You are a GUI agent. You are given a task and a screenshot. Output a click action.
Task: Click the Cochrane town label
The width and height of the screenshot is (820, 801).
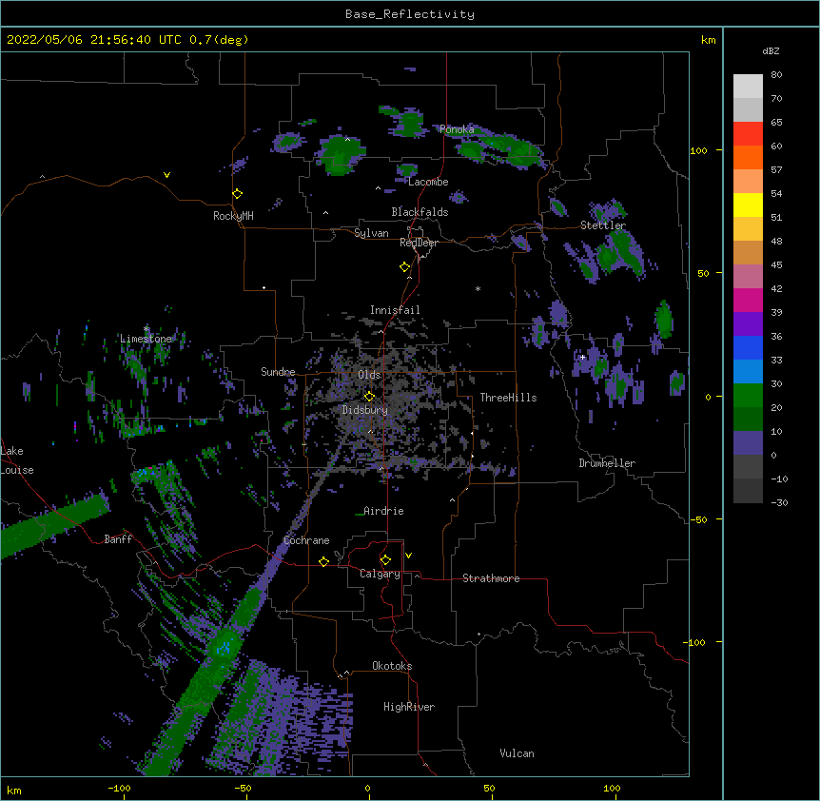(306, 540)
